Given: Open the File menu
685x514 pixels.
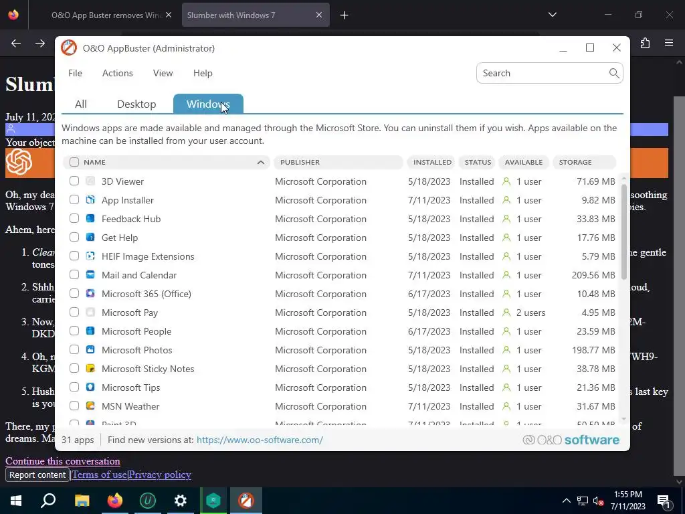Looking at the screenshot, I should [75, 73].
